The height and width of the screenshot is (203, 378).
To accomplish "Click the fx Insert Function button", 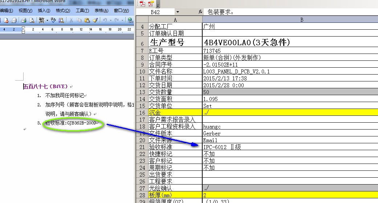I will (200, 12).
